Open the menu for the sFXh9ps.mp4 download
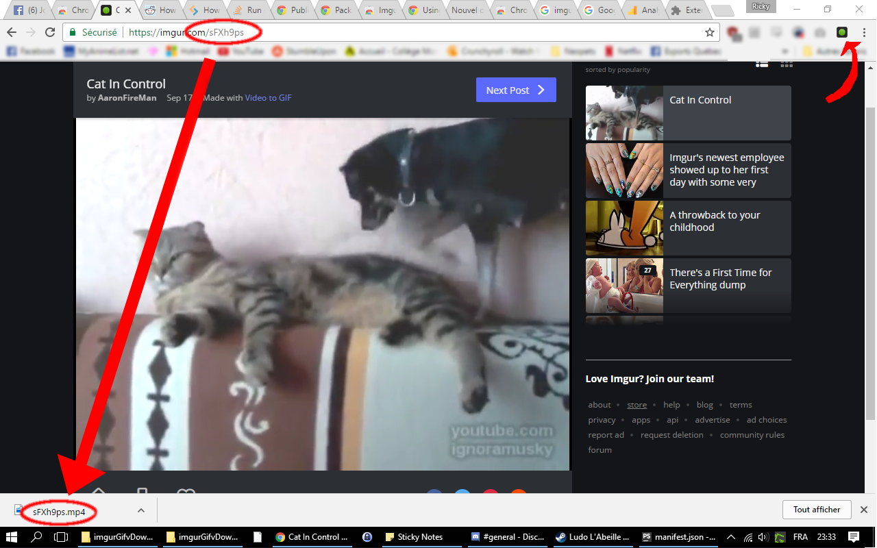 pos(140,510)
